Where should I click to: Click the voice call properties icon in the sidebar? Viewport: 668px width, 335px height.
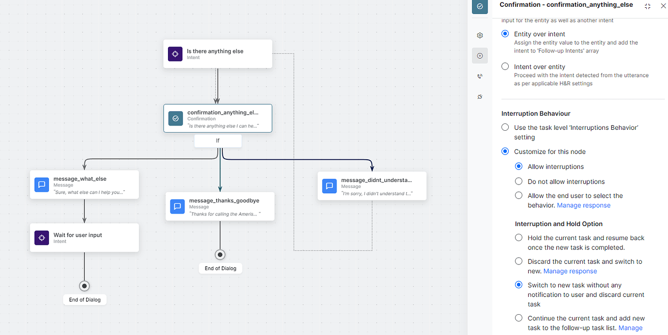coord(480,76)
